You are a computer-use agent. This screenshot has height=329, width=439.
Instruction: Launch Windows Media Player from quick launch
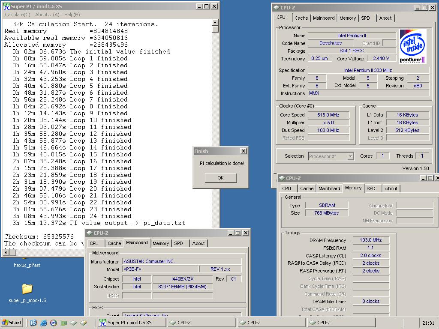tap(54, 323)
